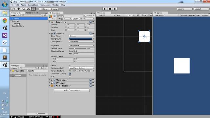The image size is (210, 118).
Task: Open the Layers dropdown
Action: coord(184,9)
